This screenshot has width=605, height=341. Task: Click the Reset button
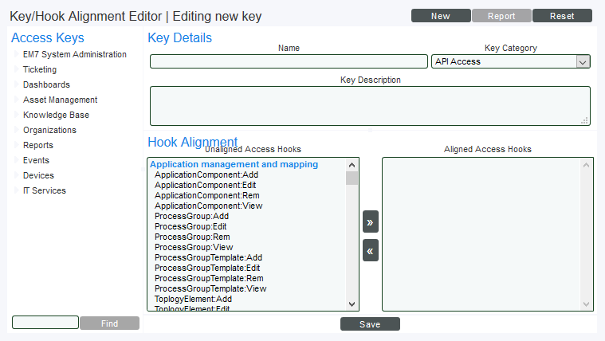point(562,16)
